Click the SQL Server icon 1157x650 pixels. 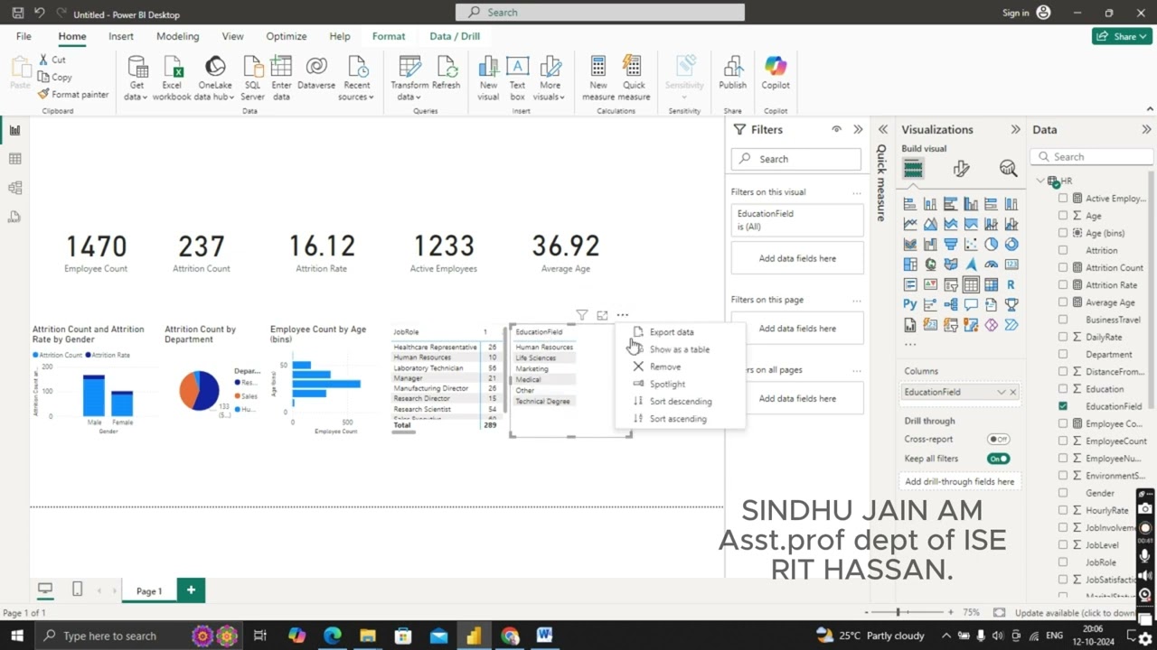click(253, 68)
